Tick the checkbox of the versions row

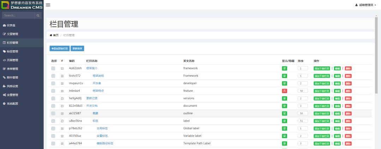pos(53,98)
